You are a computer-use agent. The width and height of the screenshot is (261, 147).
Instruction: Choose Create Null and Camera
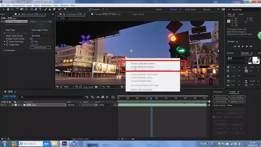click(x=142, y=67)
